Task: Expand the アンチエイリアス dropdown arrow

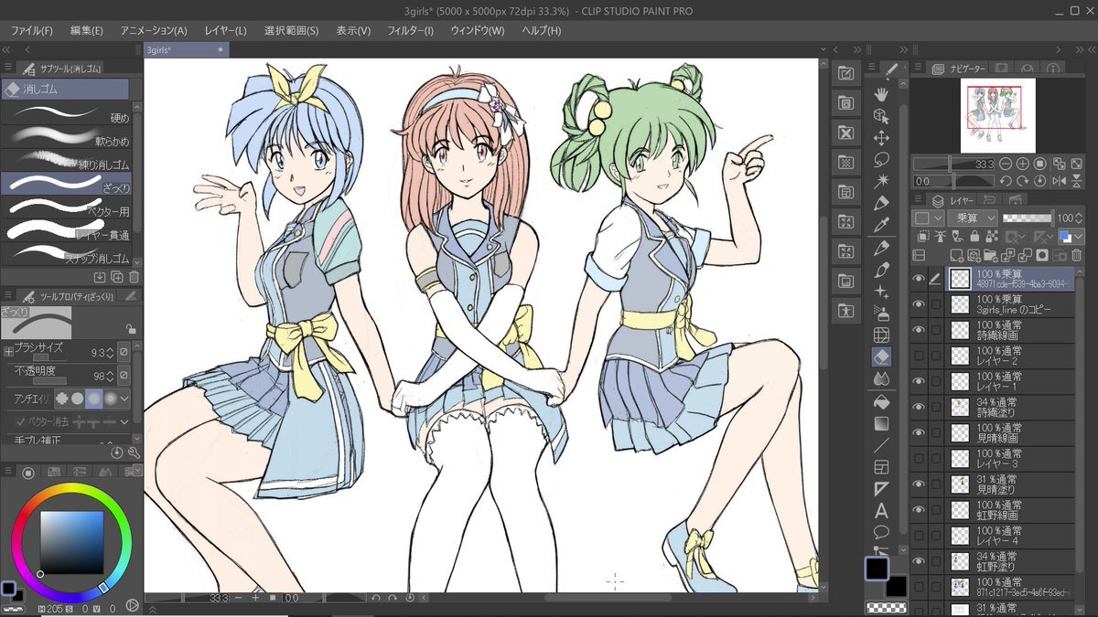Action: [124, 398]
